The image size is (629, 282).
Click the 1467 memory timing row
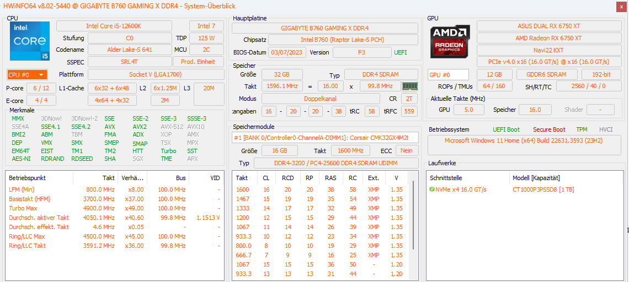[x=321, y=199]
